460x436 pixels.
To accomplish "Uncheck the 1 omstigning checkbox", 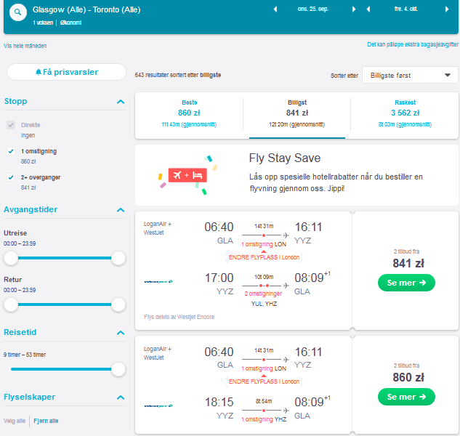I will tap(11, 151).
